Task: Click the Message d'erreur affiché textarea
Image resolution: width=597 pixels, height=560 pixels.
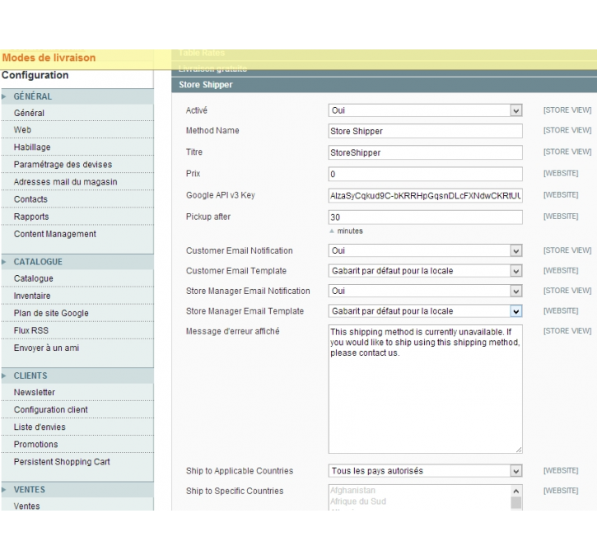Action: (x=425, y=389)
